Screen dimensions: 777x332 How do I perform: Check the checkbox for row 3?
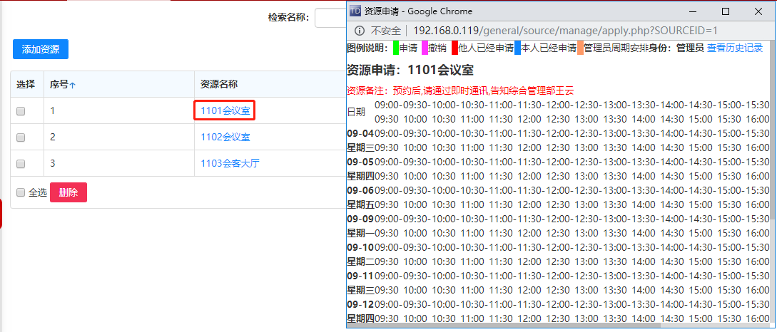point(21,163)
